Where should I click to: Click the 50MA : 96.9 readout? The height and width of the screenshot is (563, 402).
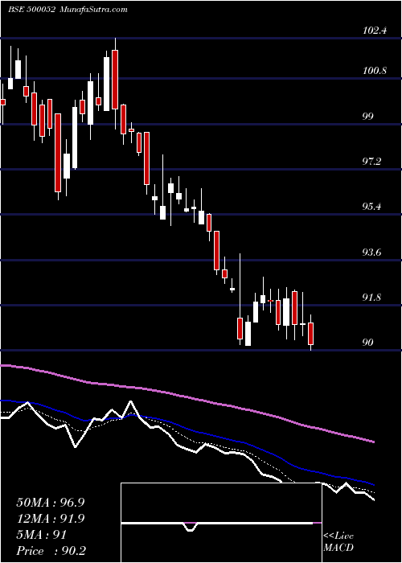pos(51,503)
